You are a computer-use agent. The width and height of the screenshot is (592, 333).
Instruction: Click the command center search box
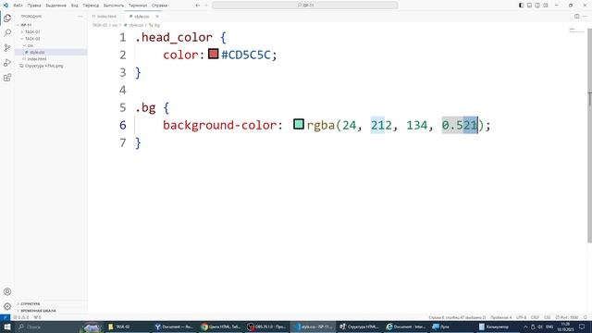pyautogui.click(x=304, y=6)
